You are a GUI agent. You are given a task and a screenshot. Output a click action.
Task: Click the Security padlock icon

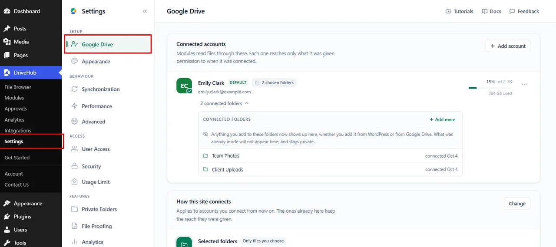click(74, 166)
